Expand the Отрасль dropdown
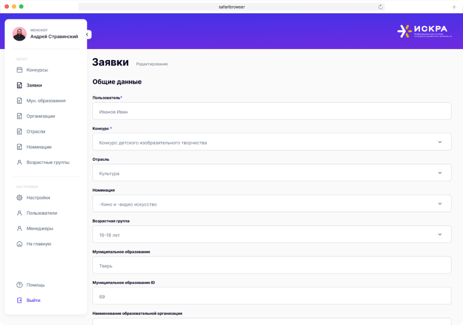 (x=439, y=173)
